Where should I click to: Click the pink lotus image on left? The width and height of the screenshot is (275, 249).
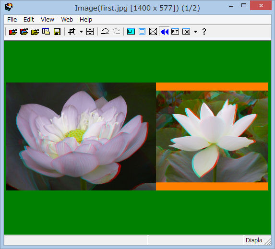coord(81,136)
